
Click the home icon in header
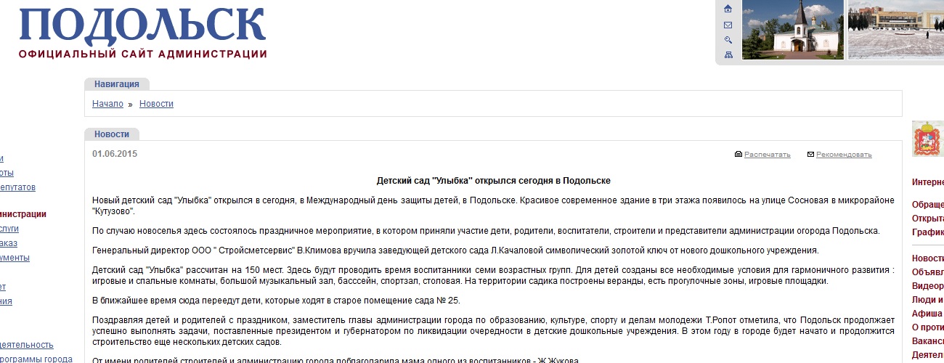[x=728, y=9]
